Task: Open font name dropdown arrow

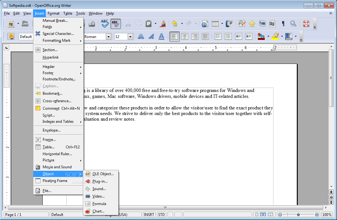Action: [x=108, y=37]
